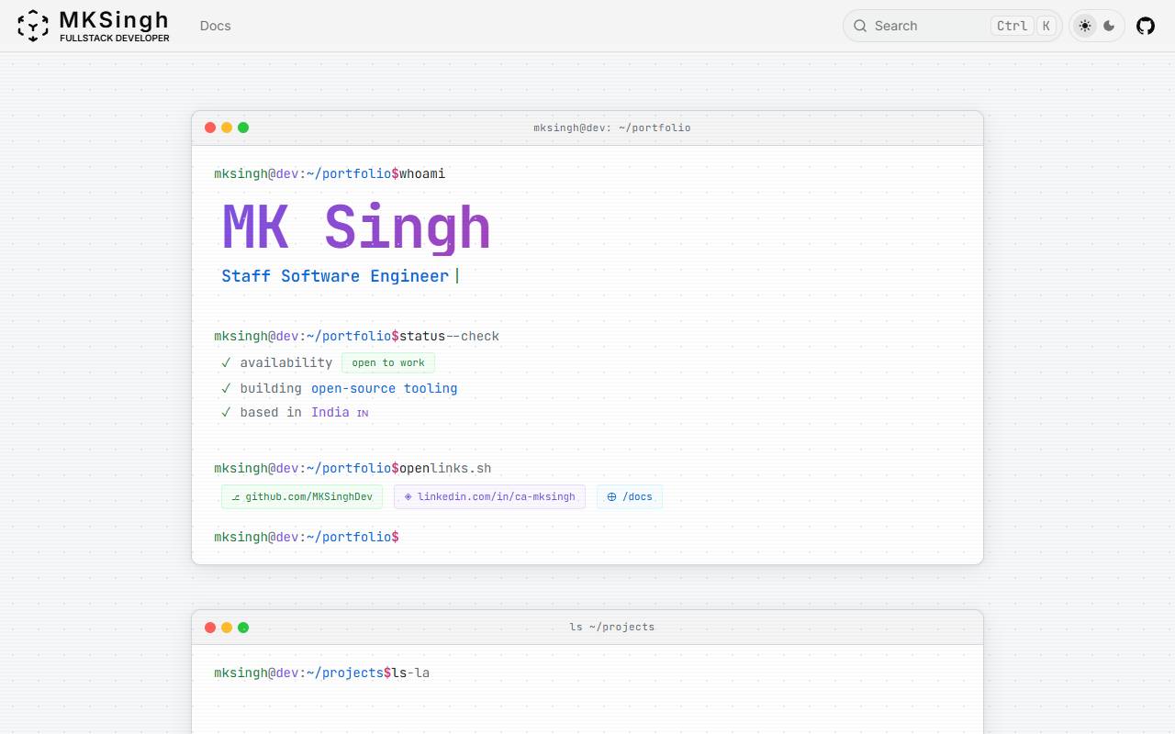
Task: Focus the Search input field
Action: tap(952, 26)
